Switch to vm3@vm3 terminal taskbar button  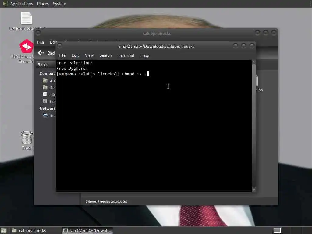(87, 230)
